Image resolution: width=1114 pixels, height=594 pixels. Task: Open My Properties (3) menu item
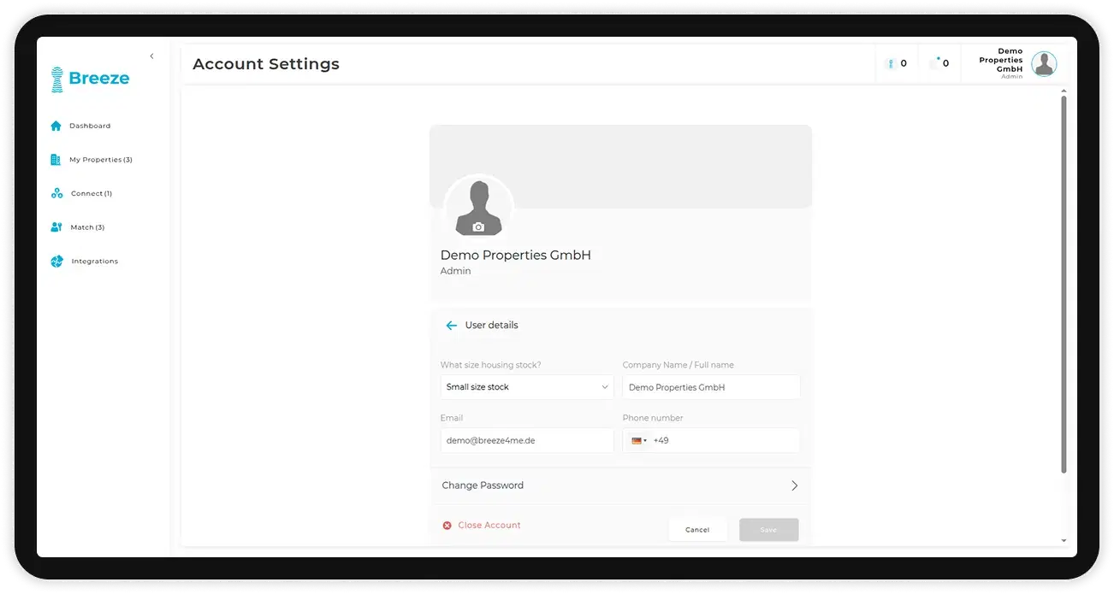pyautogui.click(x=101, y=160)
